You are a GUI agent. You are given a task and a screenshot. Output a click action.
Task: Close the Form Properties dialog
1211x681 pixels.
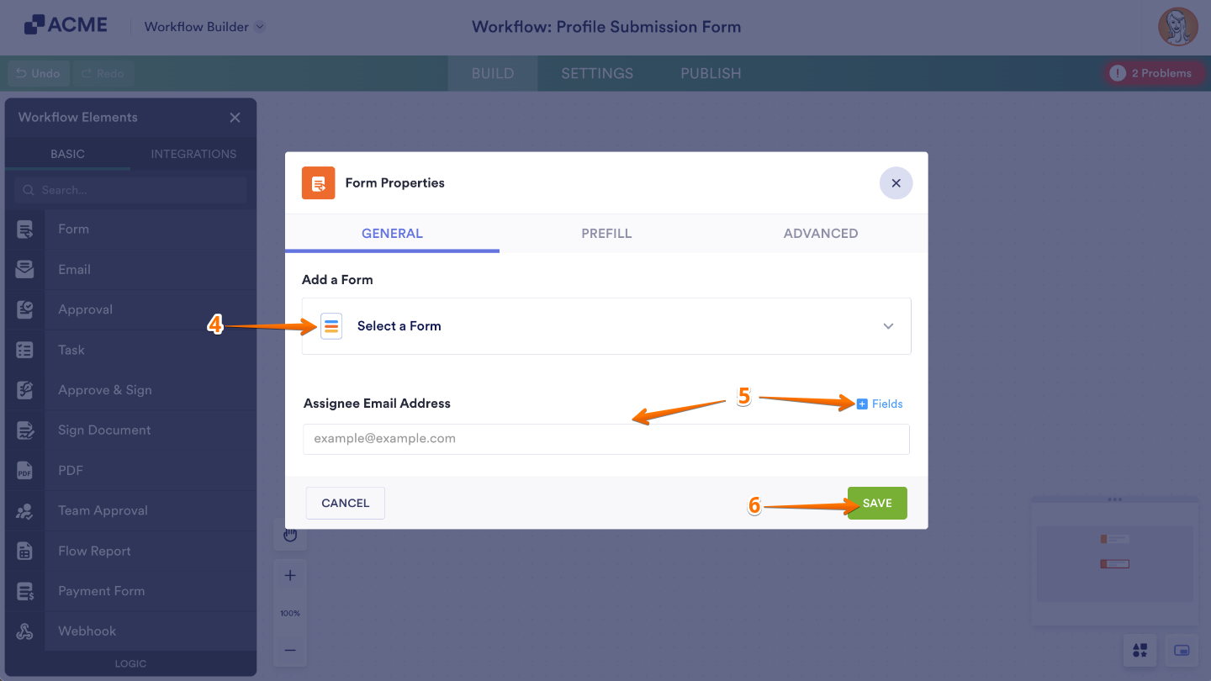[896, 183]
